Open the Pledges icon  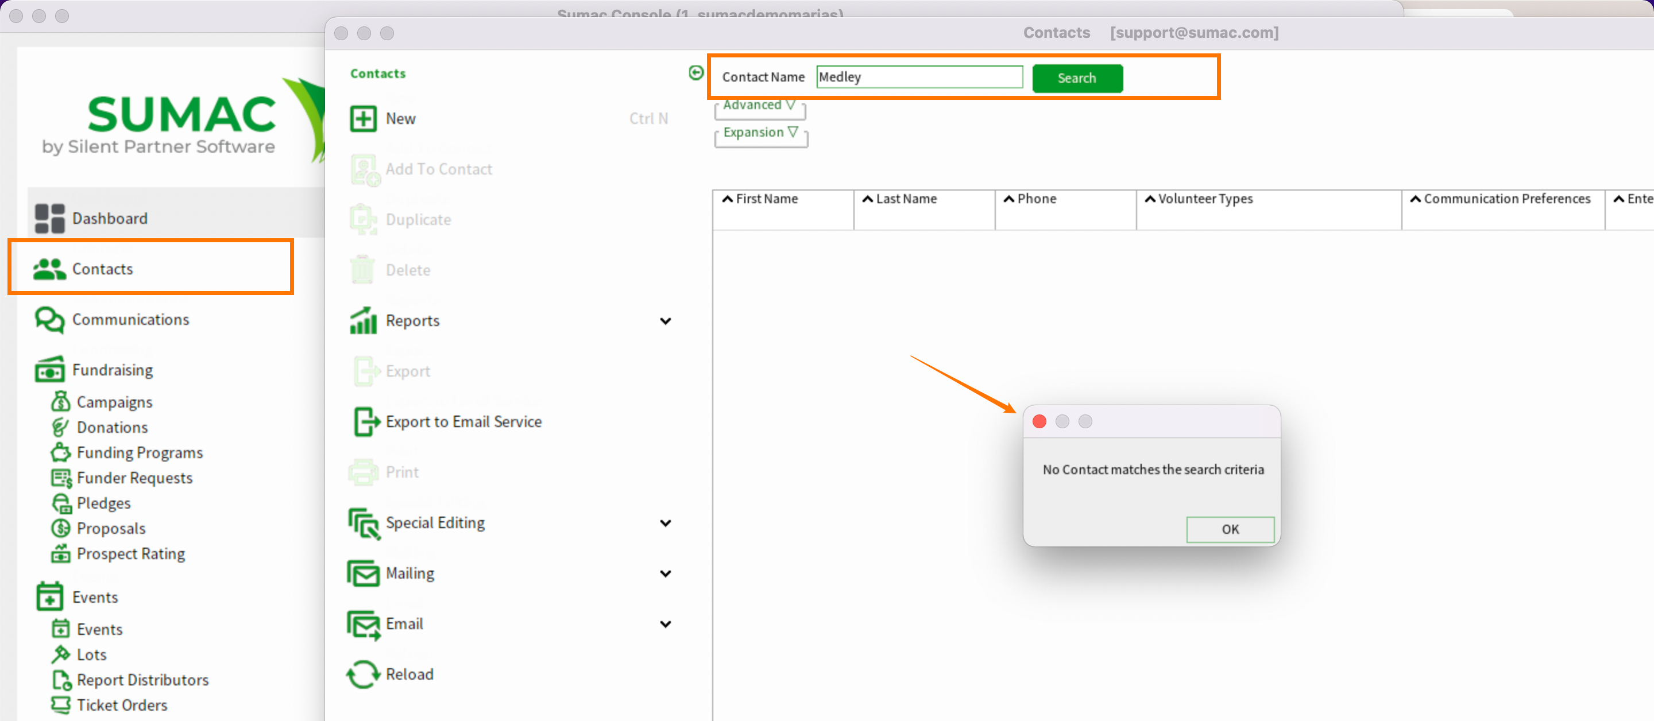(61, 503)
